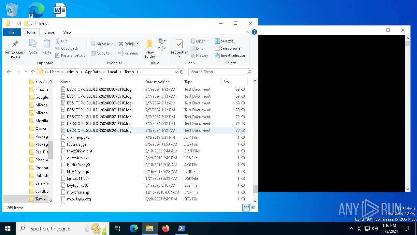Go up one folder level arrow
Viewport: 417px width, 235px height.
[33, 72]
